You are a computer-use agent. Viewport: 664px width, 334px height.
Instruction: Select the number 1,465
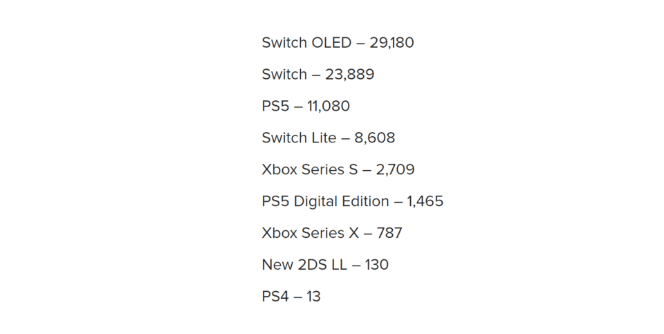425,201
